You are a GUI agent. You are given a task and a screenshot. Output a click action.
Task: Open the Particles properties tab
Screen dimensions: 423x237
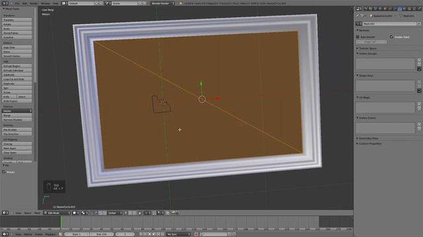(414, 9)
